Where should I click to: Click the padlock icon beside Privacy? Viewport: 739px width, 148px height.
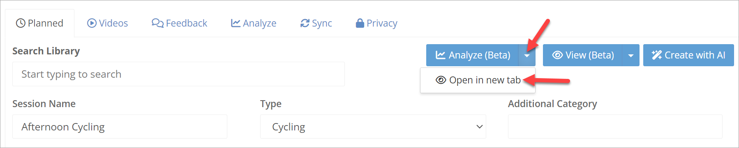pos(360,23)
